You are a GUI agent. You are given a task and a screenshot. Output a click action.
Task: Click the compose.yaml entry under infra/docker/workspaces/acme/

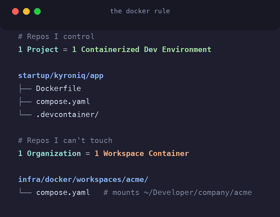(63, 193)
